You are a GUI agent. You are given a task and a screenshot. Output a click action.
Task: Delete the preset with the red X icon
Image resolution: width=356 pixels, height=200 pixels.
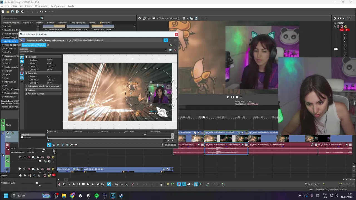[175, 50]
